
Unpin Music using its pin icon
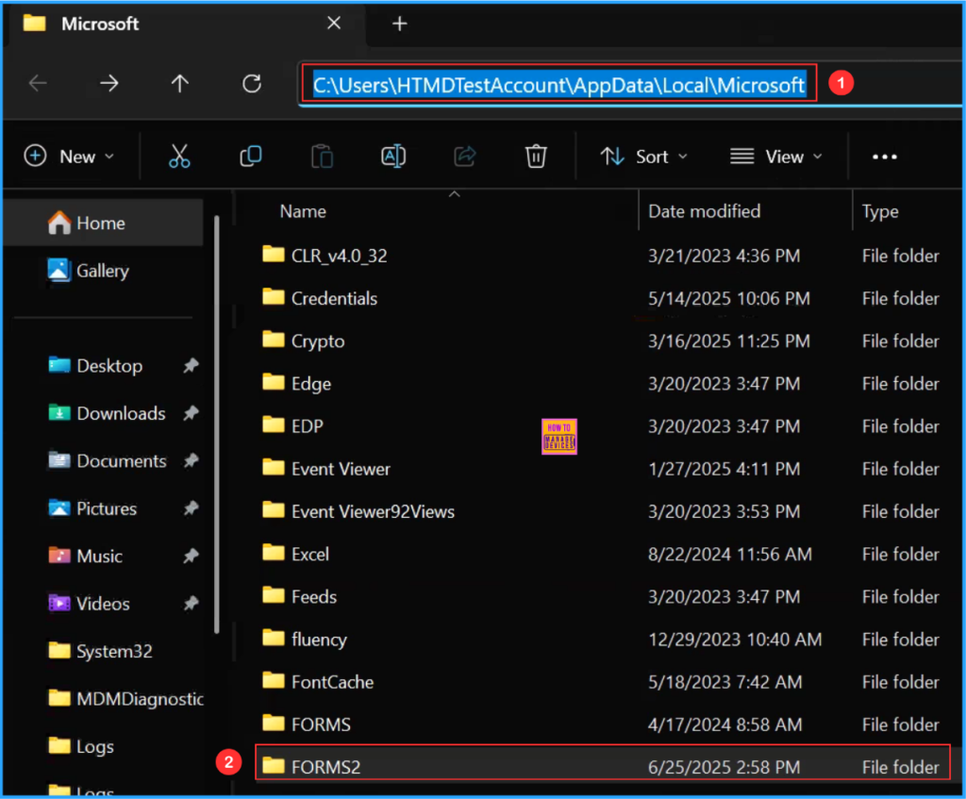click(x=191, y=557)
